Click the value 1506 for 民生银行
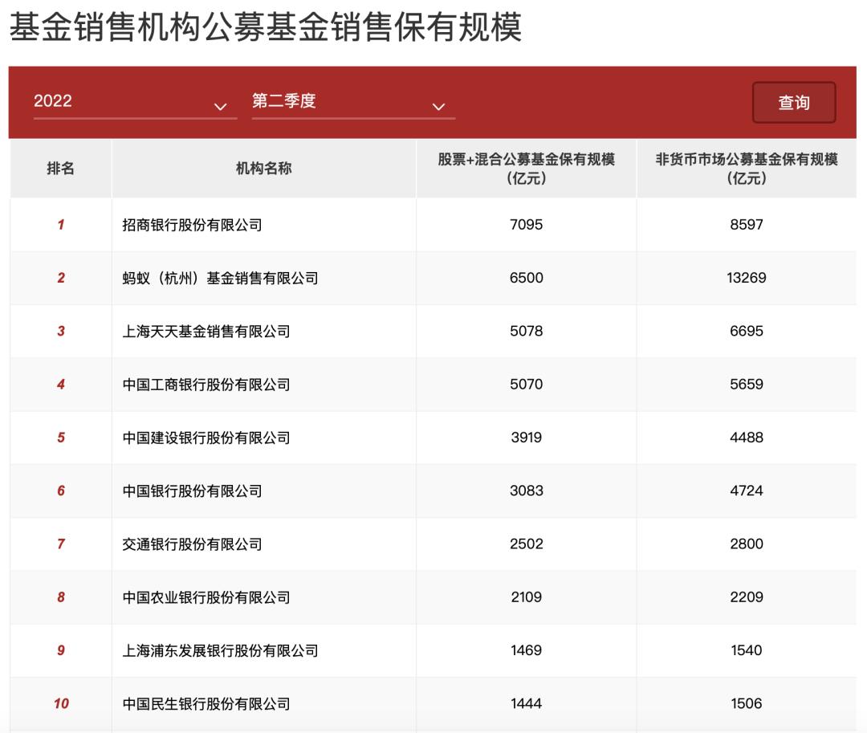 [747, 703]
